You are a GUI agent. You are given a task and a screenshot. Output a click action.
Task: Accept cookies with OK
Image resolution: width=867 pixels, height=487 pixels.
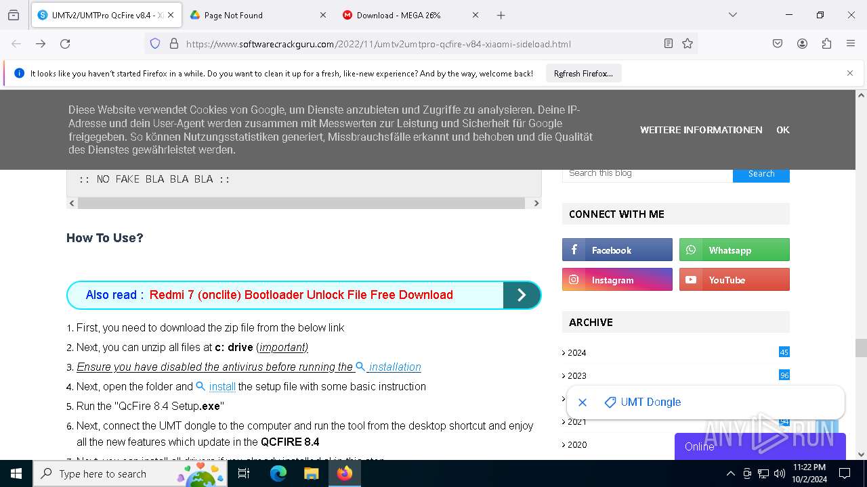(783, 130)
